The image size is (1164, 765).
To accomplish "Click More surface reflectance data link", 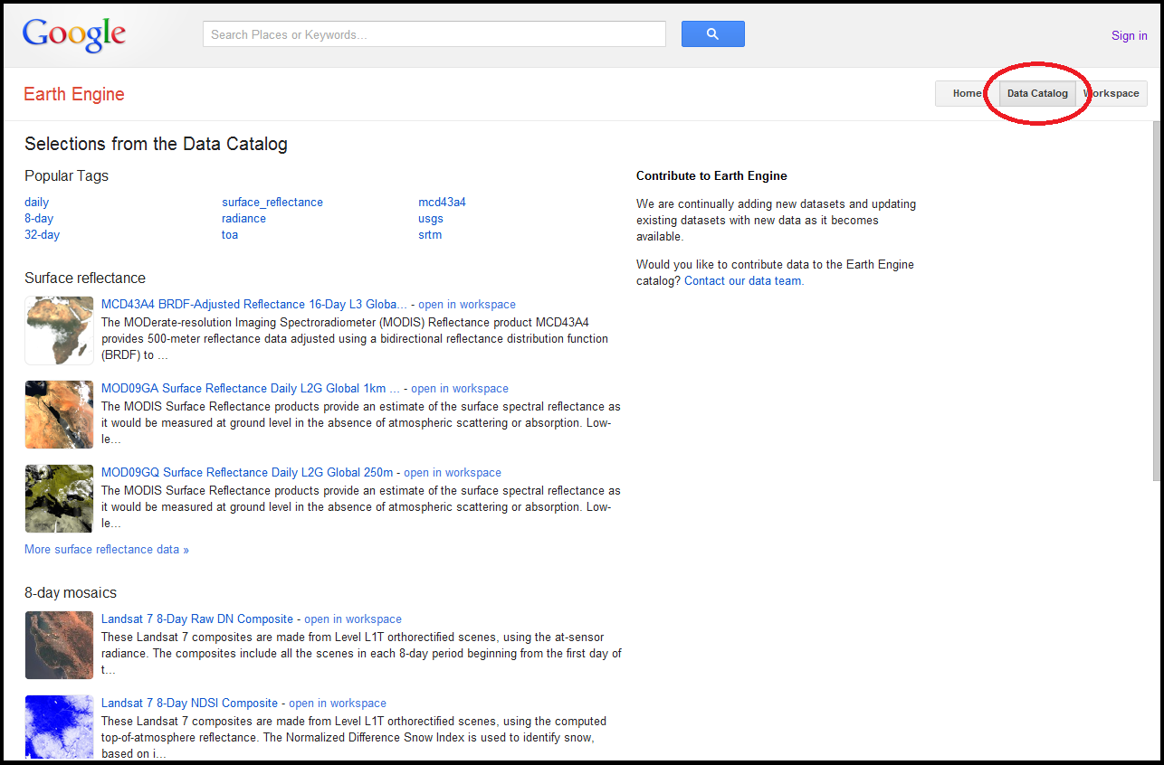I will point(107,550).
